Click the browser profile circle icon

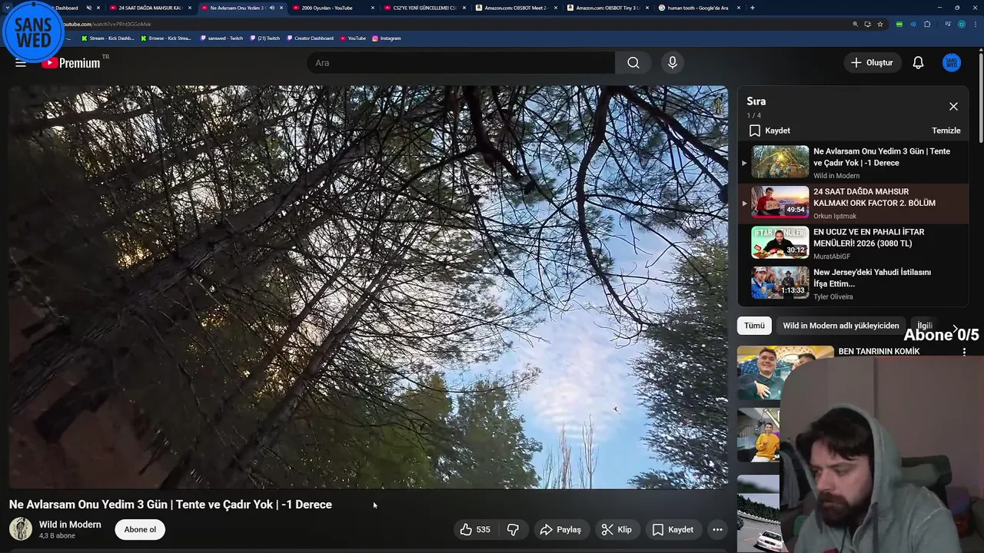[x=962, y=24]
